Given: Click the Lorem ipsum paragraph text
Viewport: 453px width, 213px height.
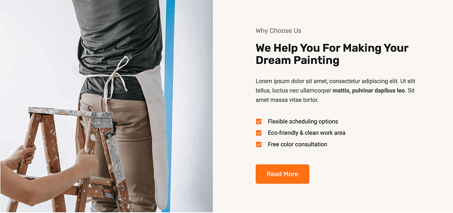Looking at the screenshot, I should pyautogui.click(x=336, y=91).
